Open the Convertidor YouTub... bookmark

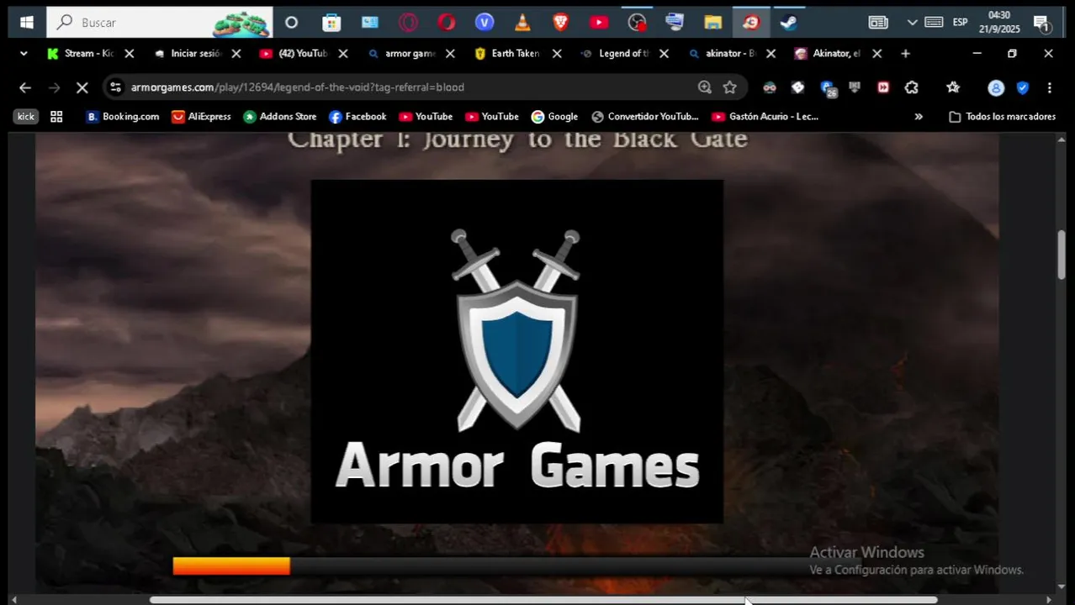click(x=645, y=117)
